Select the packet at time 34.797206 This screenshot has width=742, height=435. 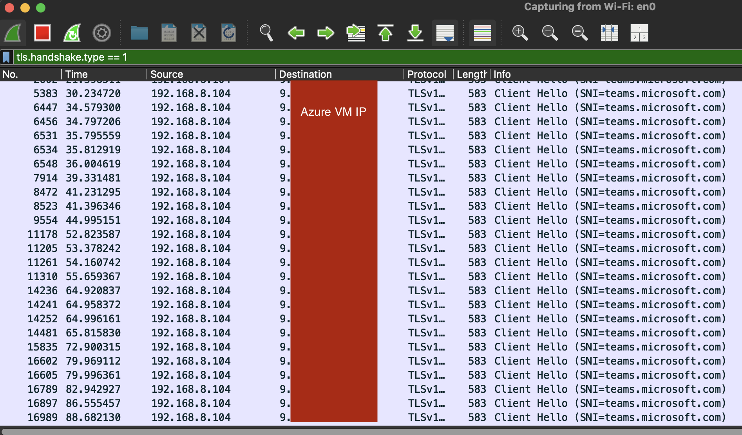click(x=371, y=122)
